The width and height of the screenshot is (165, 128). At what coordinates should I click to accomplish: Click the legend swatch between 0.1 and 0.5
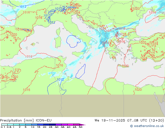coord(4,125)
